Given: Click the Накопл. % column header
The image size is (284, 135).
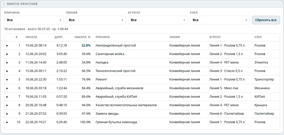Looking at the screenshot, I should 82,37.
